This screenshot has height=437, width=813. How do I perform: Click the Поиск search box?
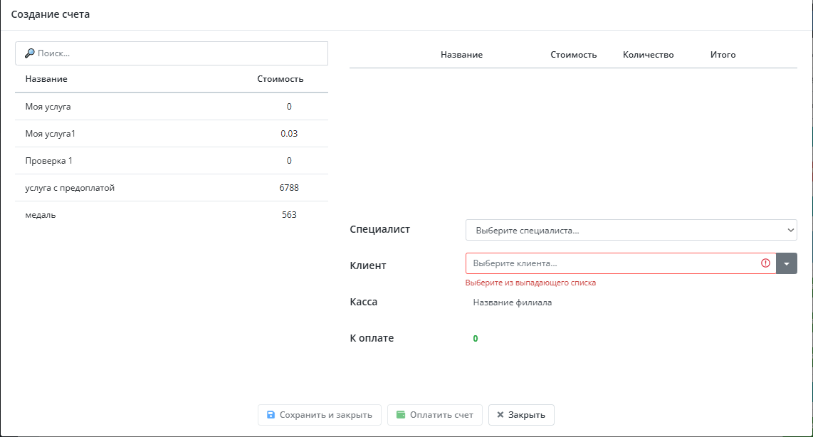point(178,53)
